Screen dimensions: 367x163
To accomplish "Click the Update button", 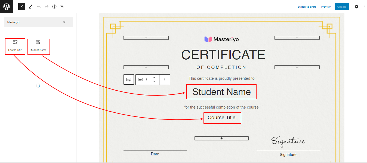I will [x=342, y=7].
